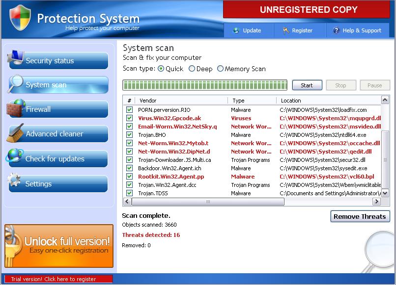Click the horizontal scroll right arrow
The image size is (396, 285).
376,201
